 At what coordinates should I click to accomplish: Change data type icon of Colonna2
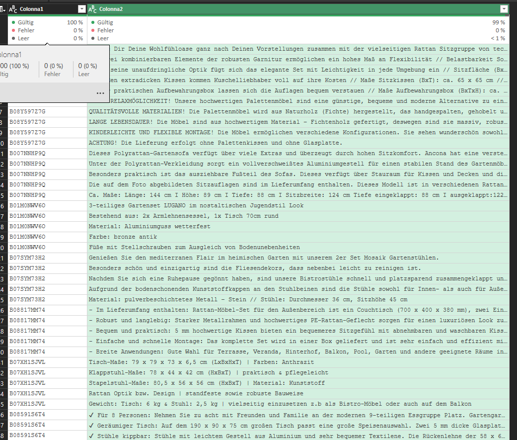(92, 9)
